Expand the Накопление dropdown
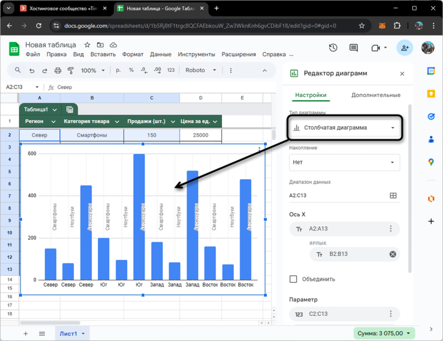The image size is (443, 341). pos(344,162)
